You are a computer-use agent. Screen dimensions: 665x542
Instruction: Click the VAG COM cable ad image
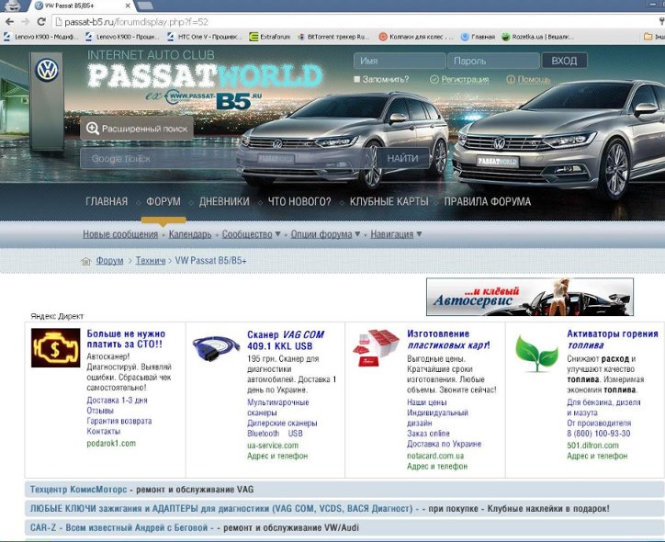click(x=216, y=347)
